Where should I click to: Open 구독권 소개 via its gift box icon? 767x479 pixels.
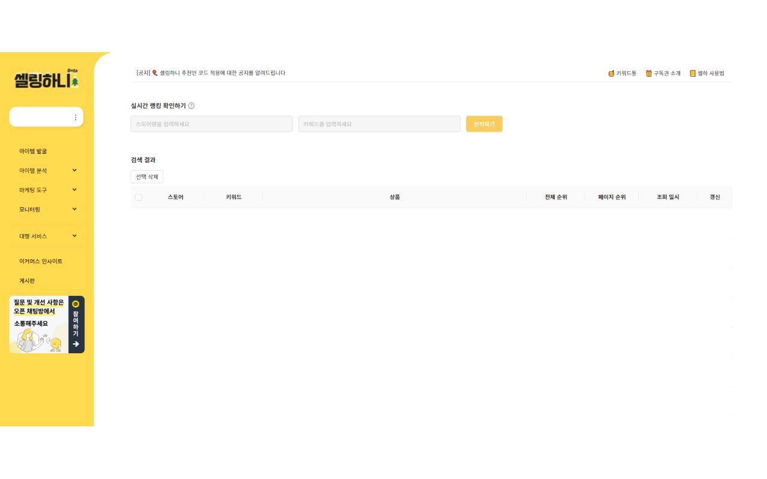pos(648,74)
